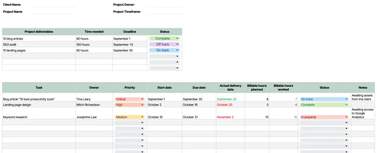Select the Billable hours planned column header
Image resolution: width=377 pixels, height=153 pixels.
pyautogui.click(x=257, y=88)
